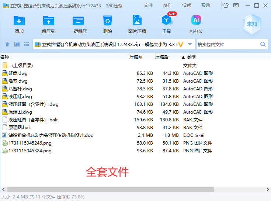Click the DOC file icon of 钻镗组合机床 document
Image resolution: width=271 pixels, height=201 pixels.
pyautogui.click(x=4, y=135)
